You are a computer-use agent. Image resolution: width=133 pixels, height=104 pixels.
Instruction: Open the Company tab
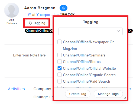[42, 89]
